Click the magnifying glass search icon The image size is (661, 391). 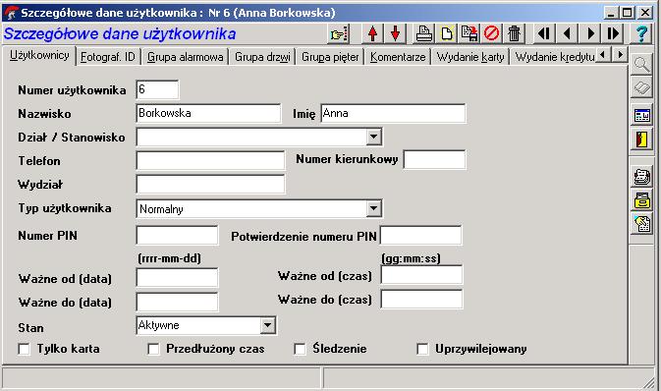(x=641, y=65)
